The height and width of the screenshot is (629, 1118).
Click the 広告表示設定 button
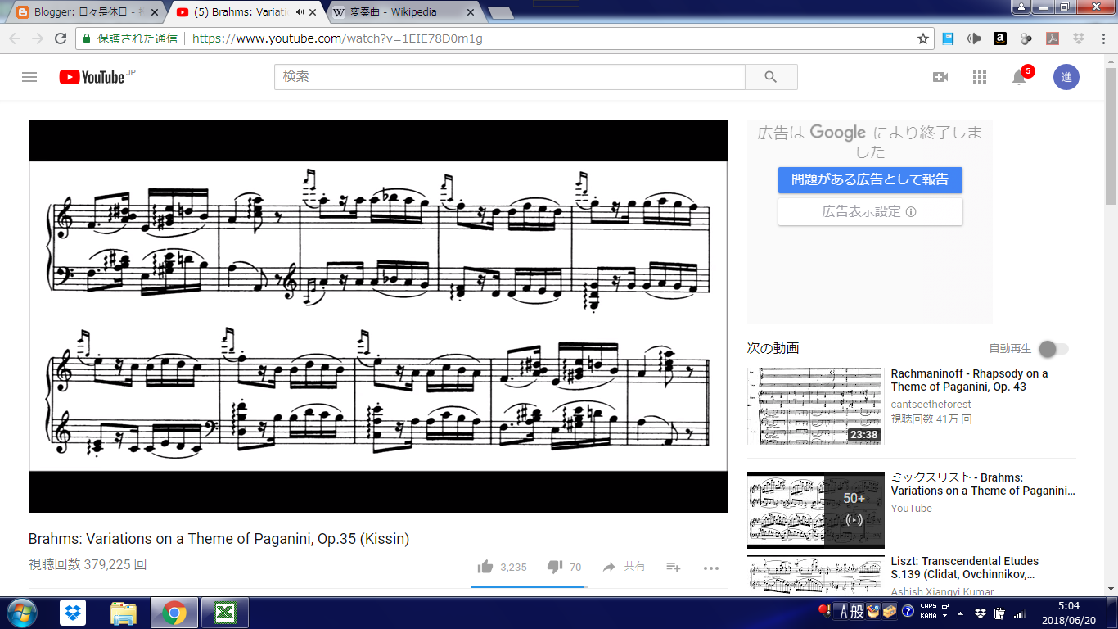(x=870, y=211)
